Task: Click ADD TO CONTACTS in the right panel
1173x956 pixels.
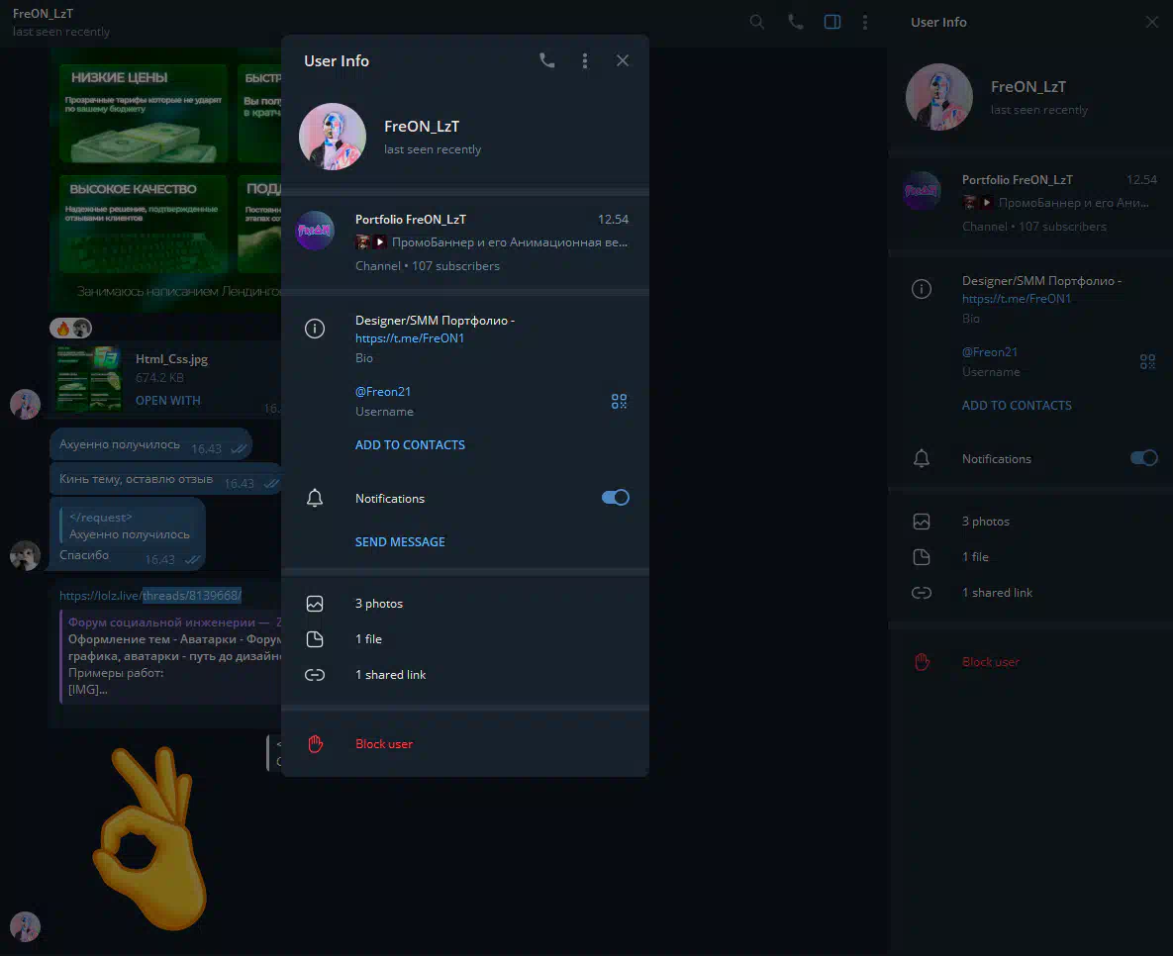Action: click(x=1017, y=406)
